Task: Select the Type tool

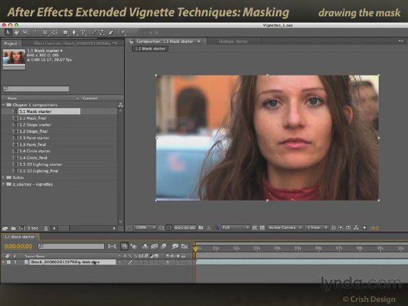Action: tap(83, 32)
